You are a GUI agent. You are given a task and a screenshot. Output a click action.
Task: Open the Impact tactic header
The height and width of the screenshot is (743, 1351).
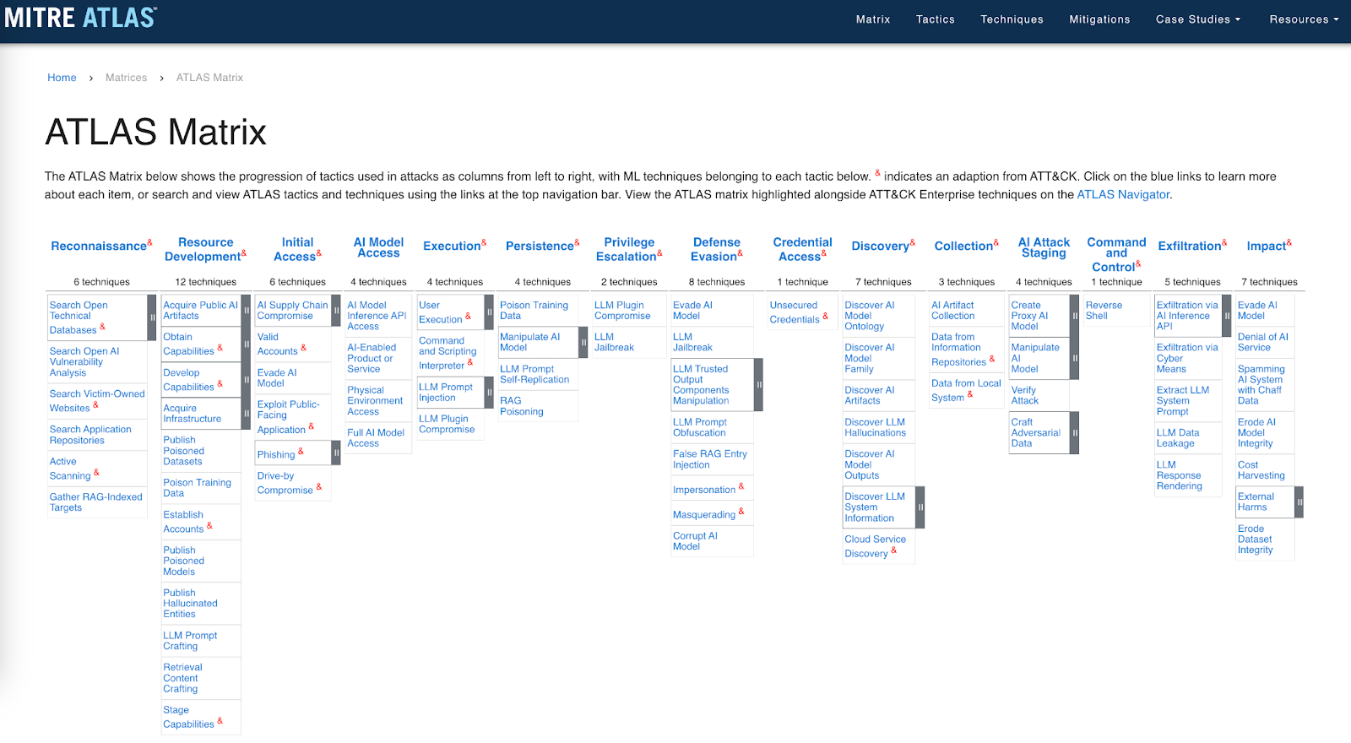[x=1267, y=247]
